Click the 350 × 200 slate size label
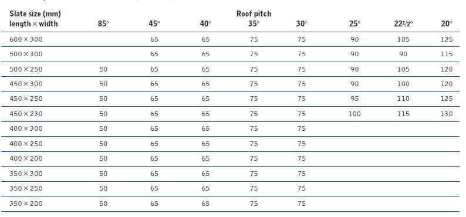This screenshot has height=217, width=466. pos(26,204)
